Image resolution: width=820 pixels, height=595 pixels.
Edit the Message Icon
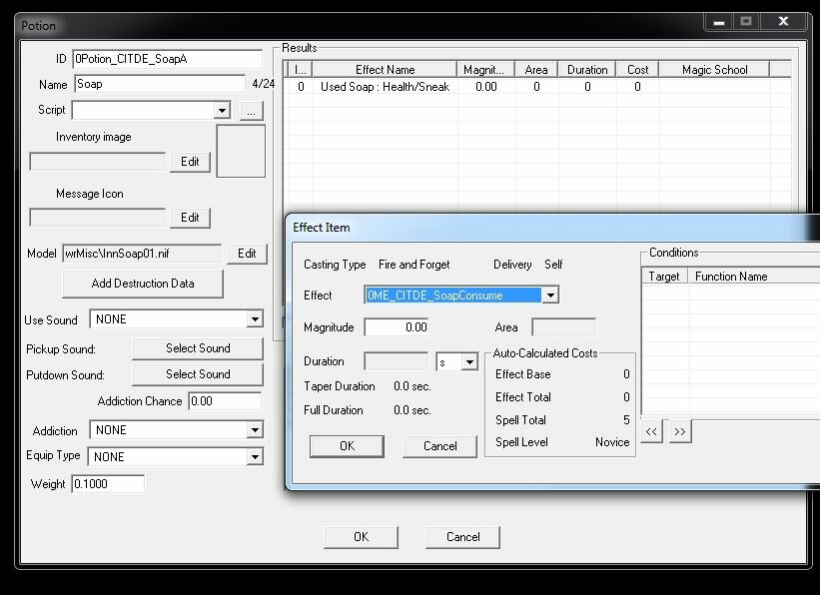point(190,218)
